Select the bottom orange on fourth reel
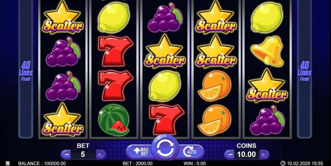Image resolution: width=331 pixels, height=166 pixels. [215, 120]
